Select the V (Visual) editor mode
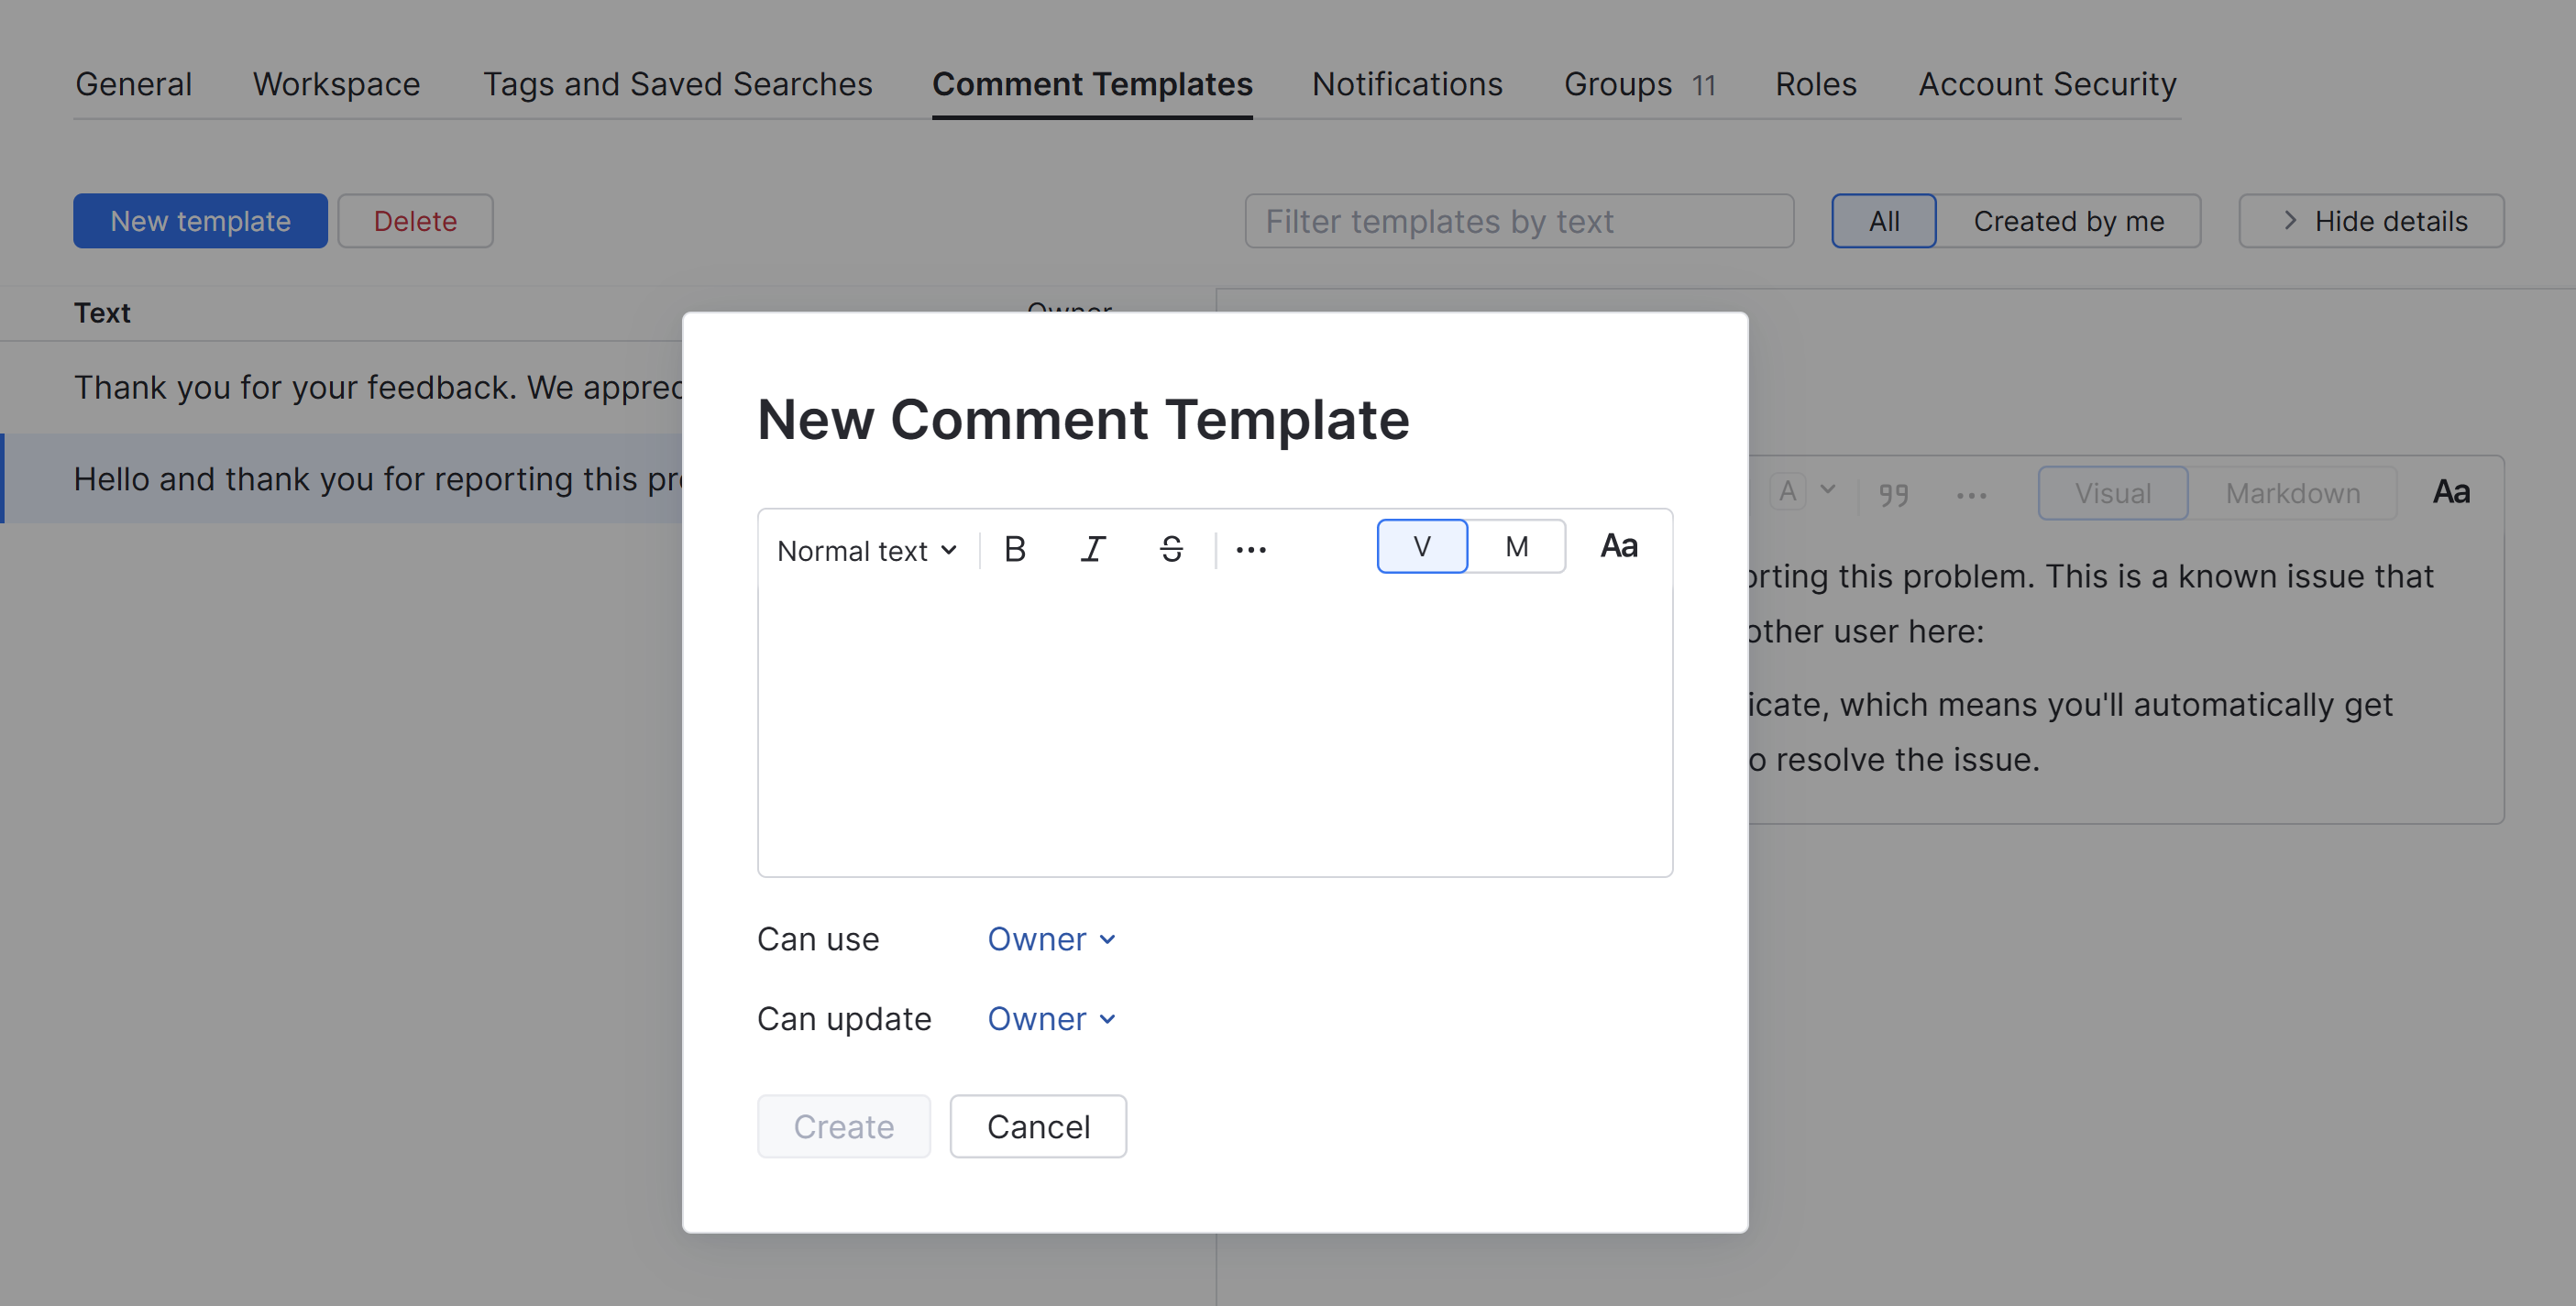 click(x=1421, y=545)
